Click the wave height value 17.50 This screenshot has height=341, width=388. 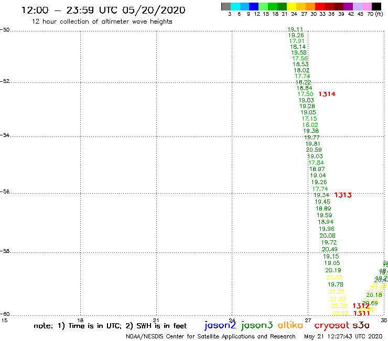pos(305,94)
